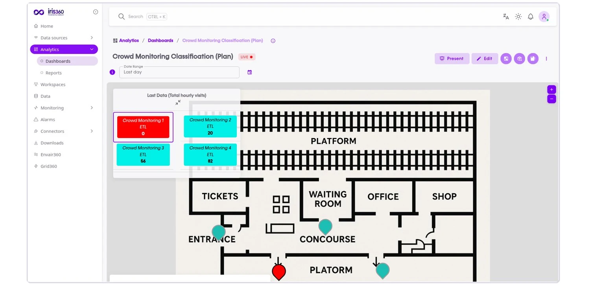
Task: Click the Edit dashboard button
Action: (x=485, y=59)
